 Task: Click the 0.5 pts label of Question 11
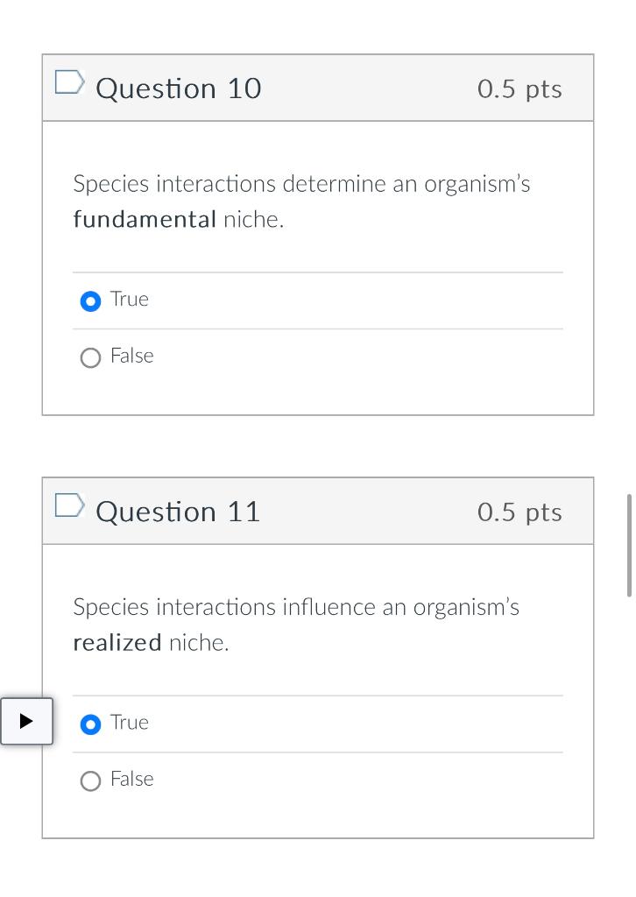[519, 512]
